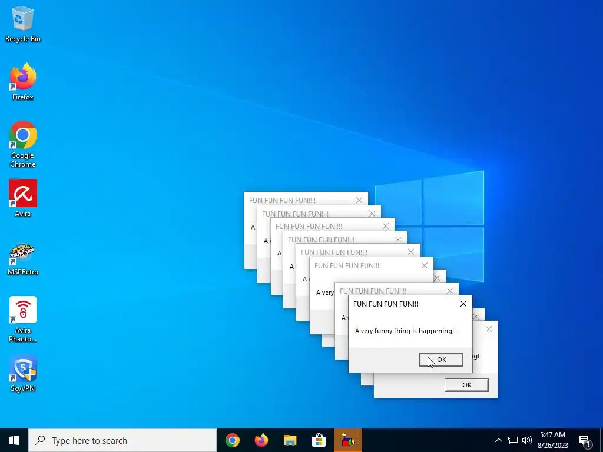Image resolution: width=603 pixels, height=452 pixels.
Task: Click OK in the front FUN dialog
Action: click(x=441, y=360)
